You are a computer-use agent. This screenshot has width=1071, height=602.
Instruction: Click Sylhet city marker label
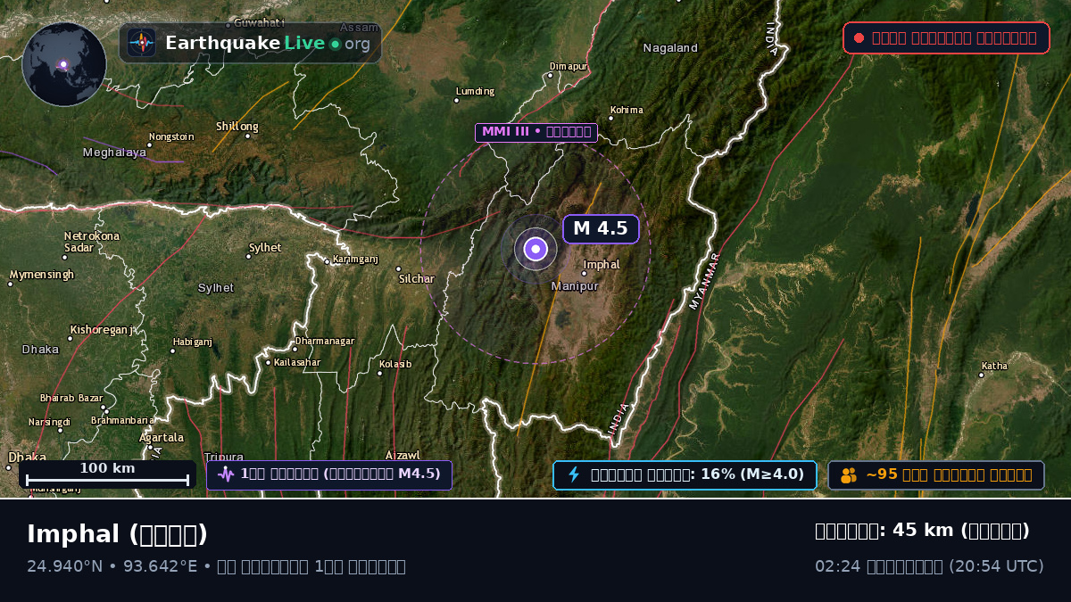coord(265,248)
